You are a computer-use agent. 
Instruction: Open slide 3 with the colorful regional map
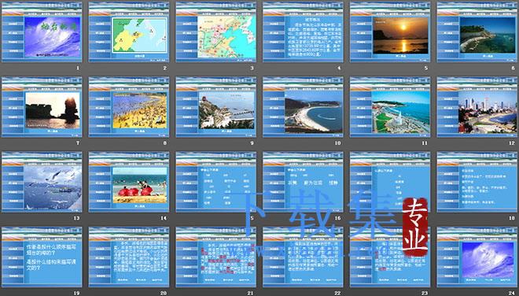[x=215, y=31]
